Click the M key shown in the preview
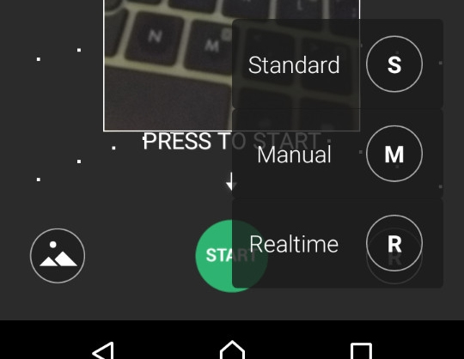The width and height of the screenshot is (464, 359). pyautogui.click(x=212, y=45)
